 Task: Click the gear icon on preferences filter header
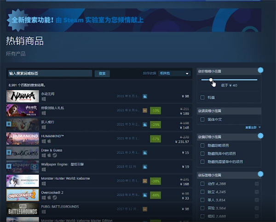tap(260, 136)
